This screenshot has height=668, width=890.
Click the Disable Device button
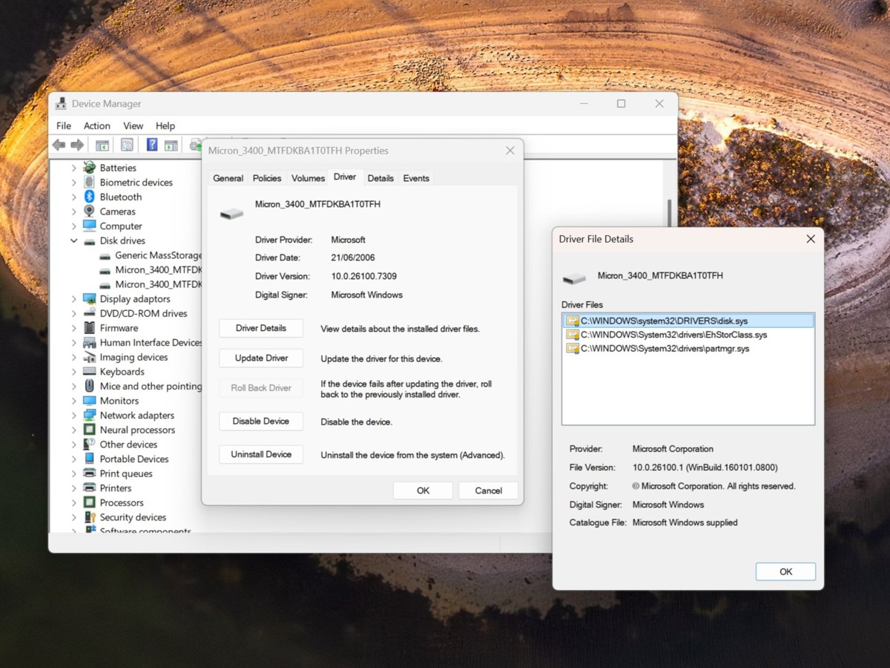point(260,421)
